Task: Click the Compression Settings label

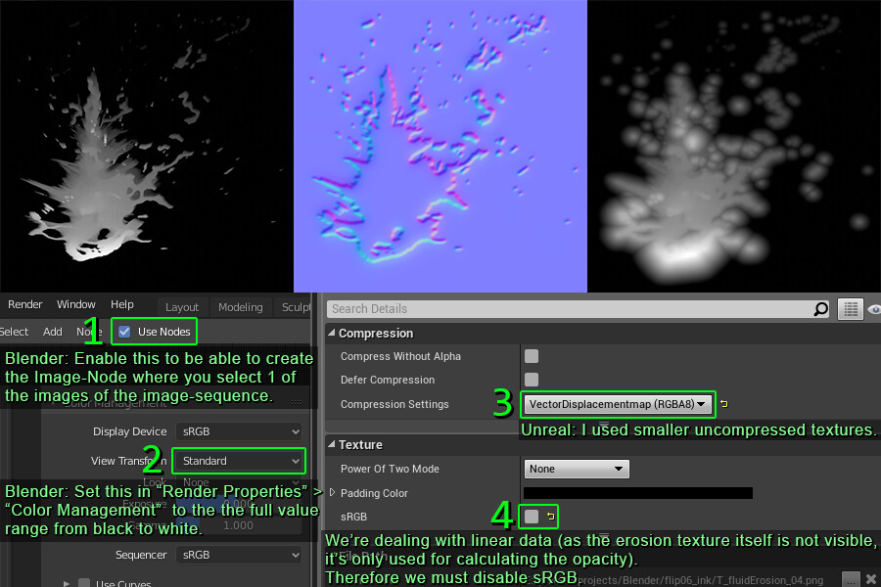Action: tap(394, 404)
